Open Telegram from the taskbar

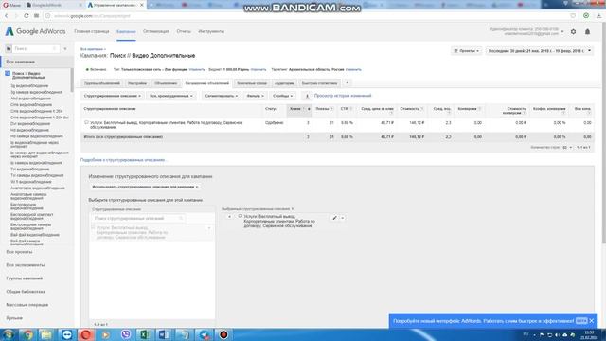click(x=205, y=334)
